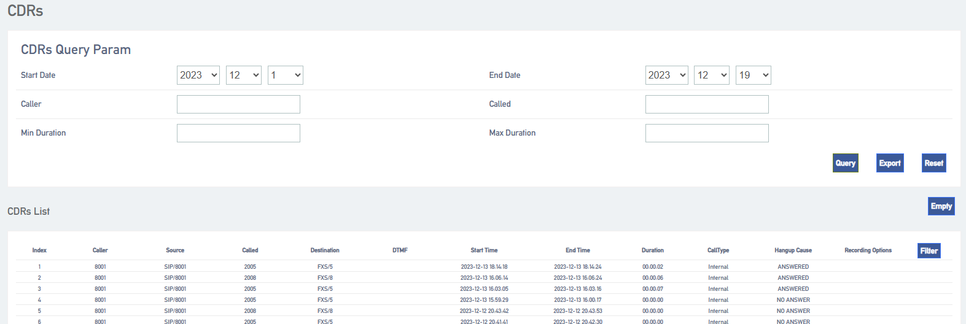966x324 pixels.
Task: Click the Hangup Cause column header
Action: coord(793,250)
